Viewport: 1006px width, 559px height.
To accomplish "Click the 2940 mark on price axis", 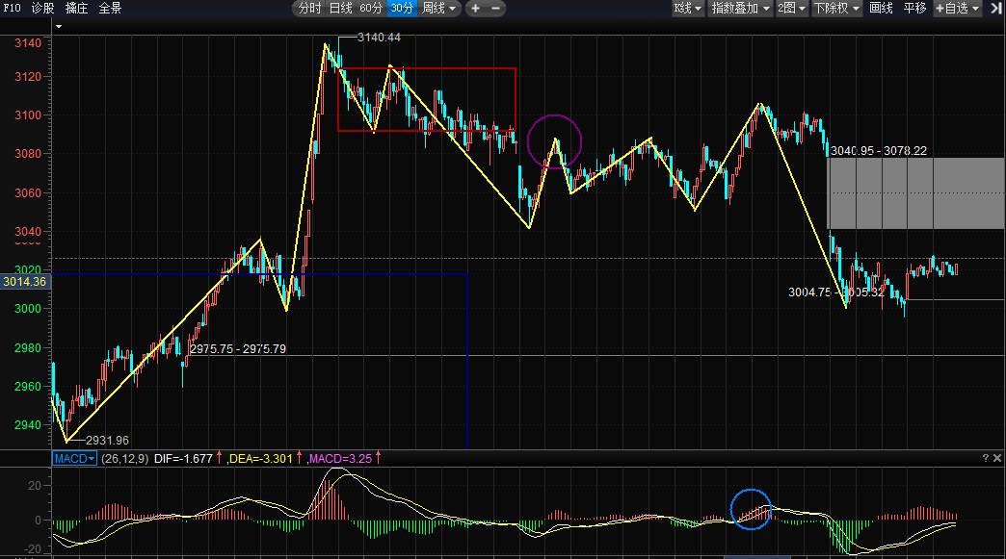I will point(28,424).
